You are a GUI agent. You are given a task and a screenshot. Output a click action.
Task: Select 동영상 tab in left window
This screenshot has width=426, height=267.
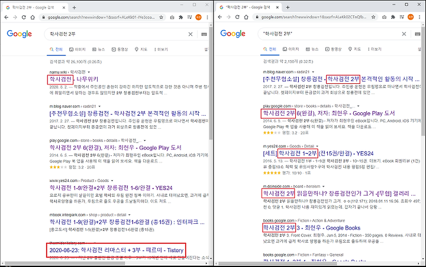[120, 50]
